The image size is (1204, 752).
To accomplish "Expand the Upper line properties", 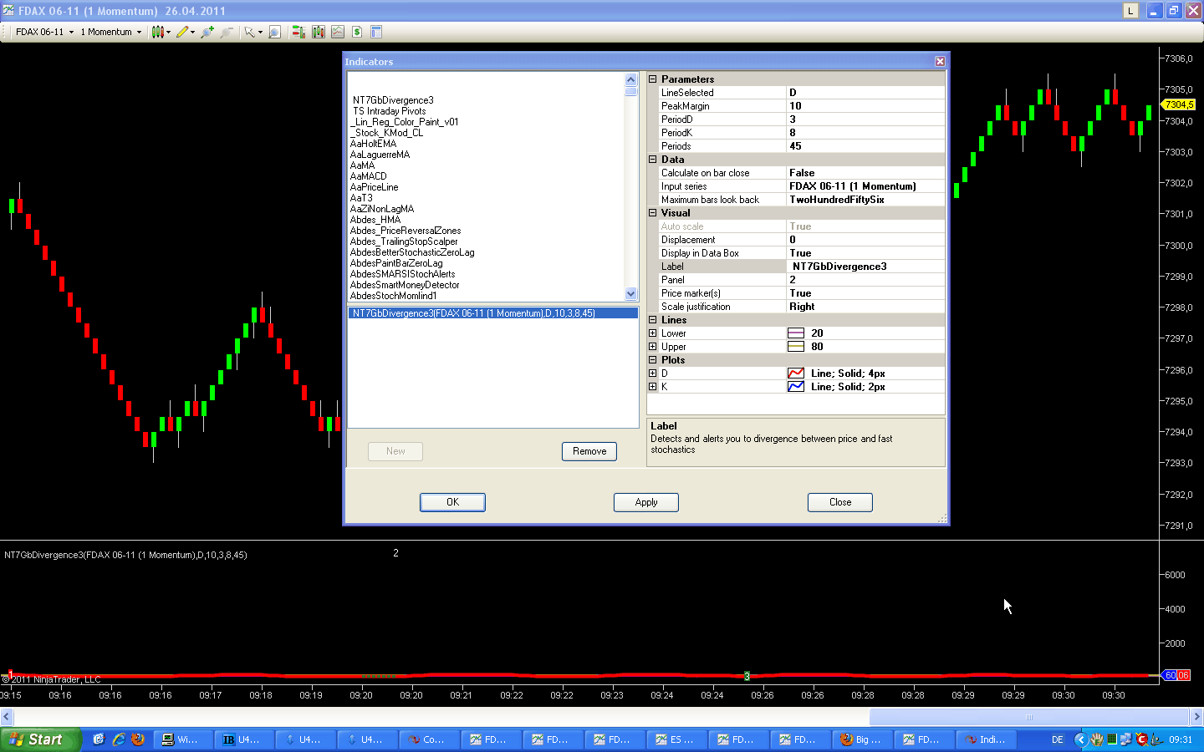I will (653, 347).
